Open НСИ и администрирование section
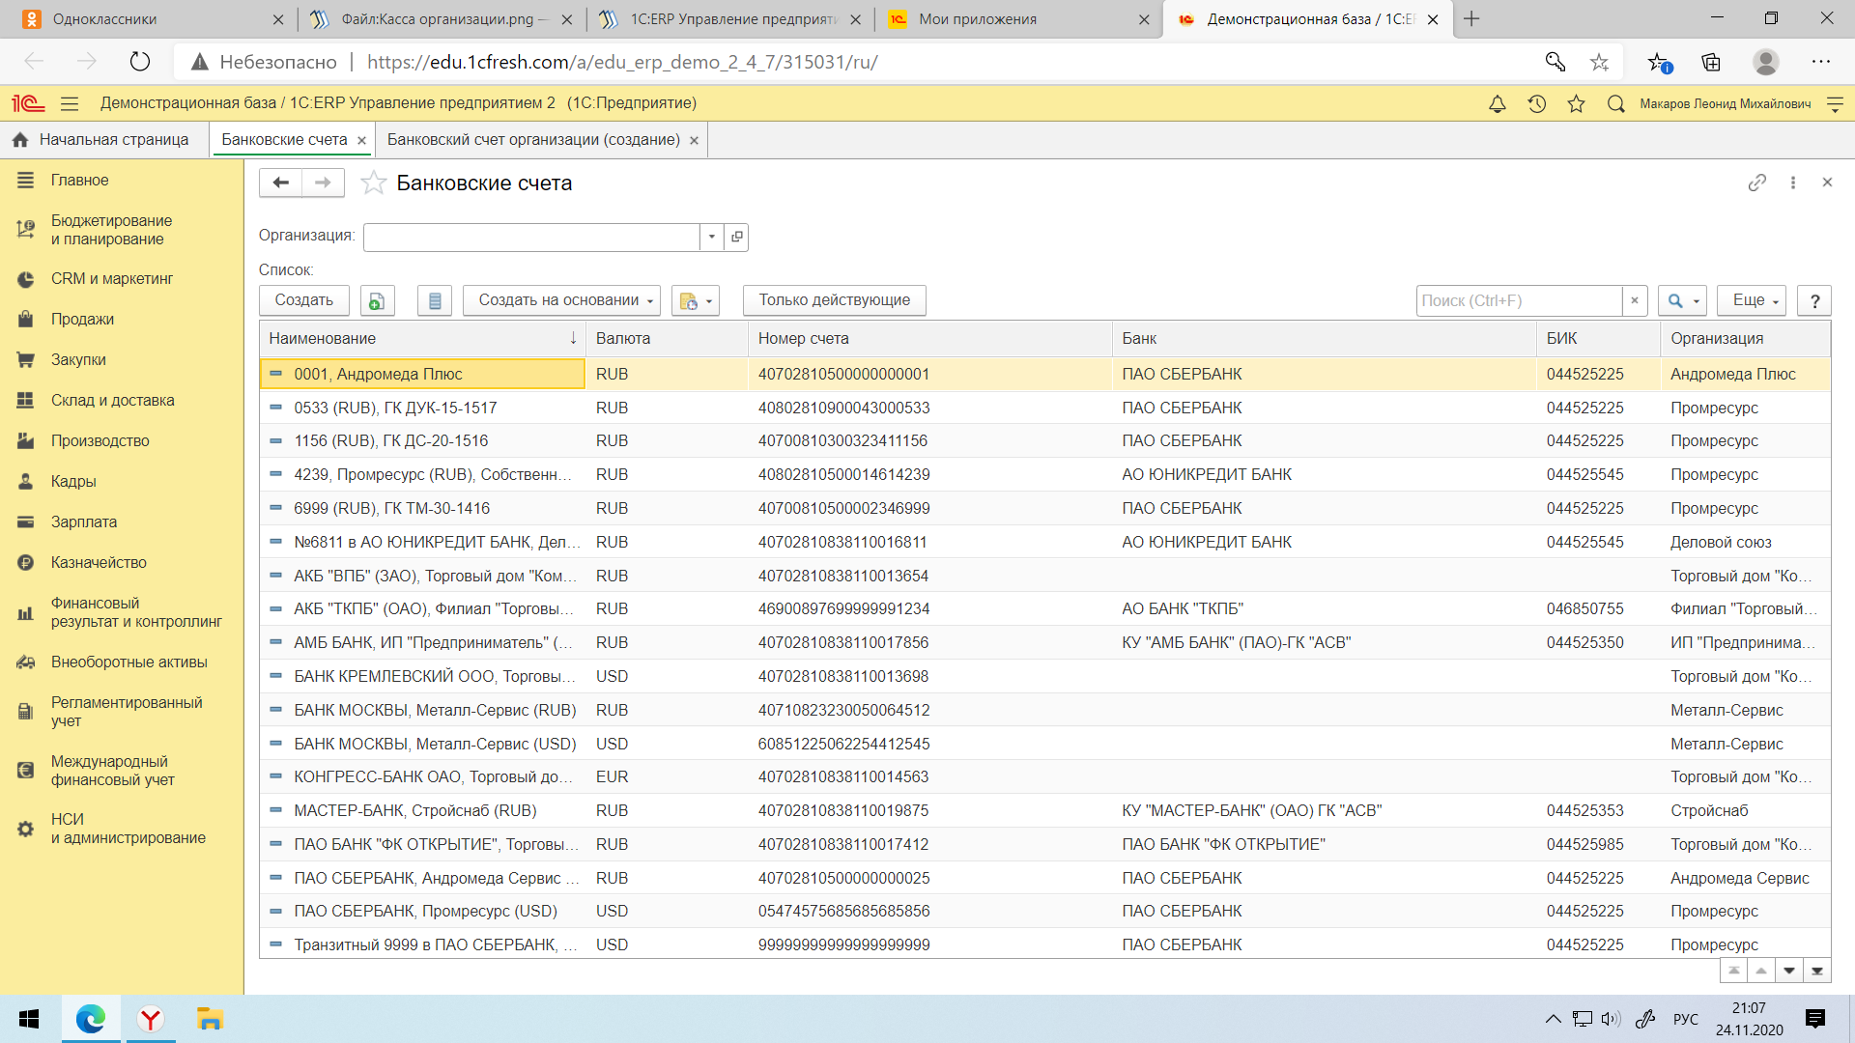Image resolution: width=1855 pixels, height=1043 pixels. [122, 829]
